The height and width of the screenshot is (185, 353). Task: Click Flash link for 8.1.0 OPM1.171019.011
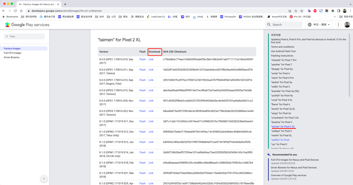coord(142,121)
